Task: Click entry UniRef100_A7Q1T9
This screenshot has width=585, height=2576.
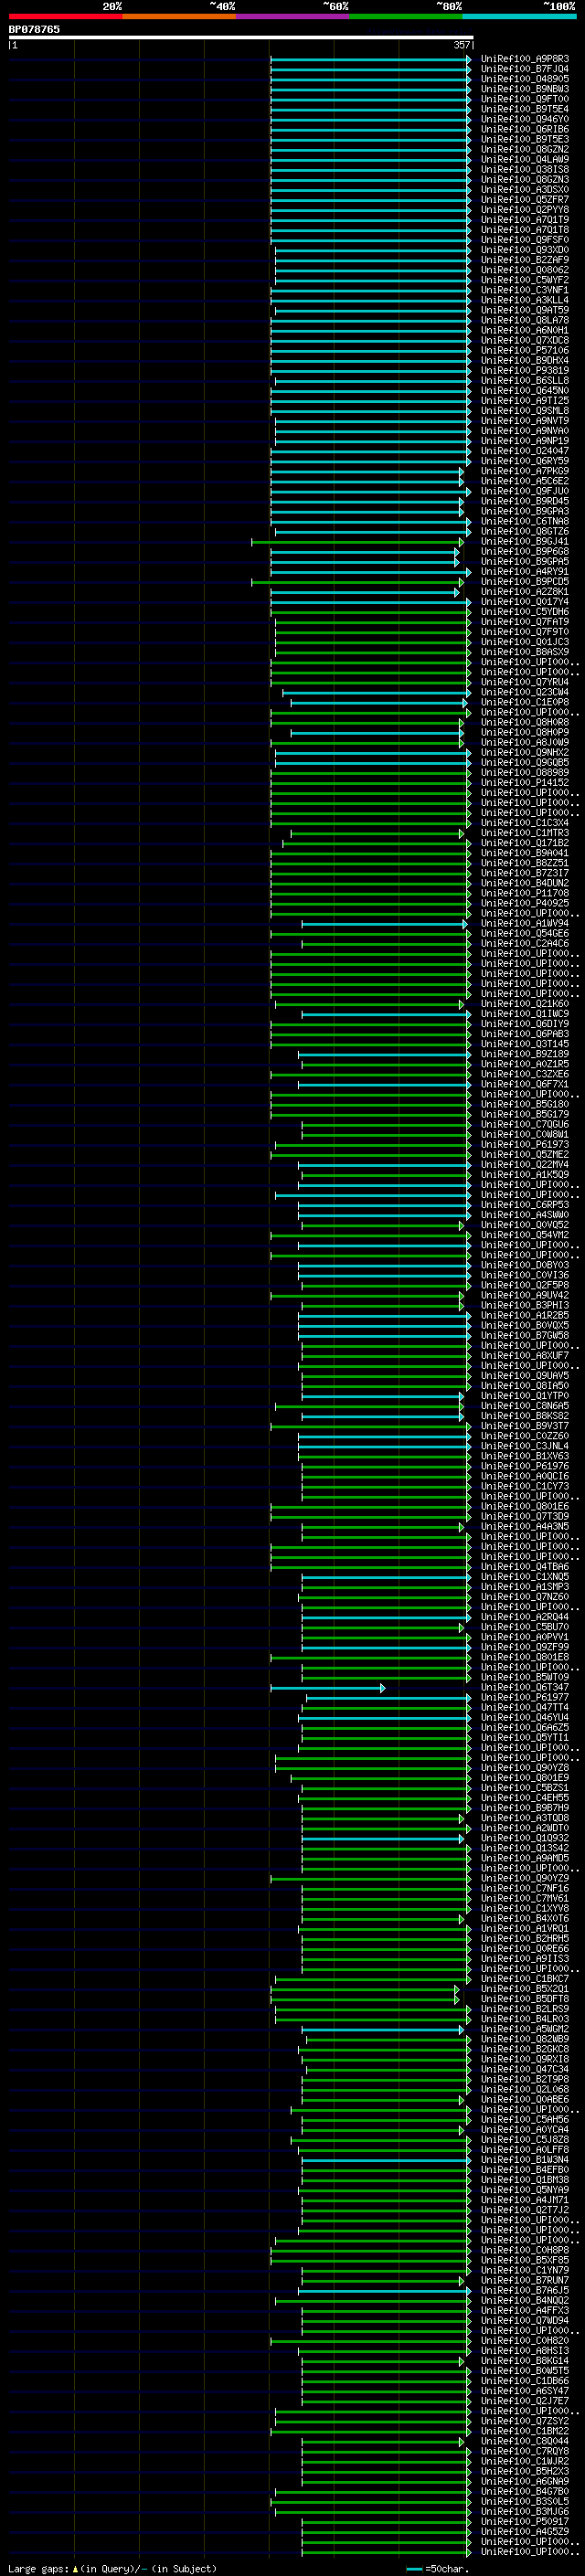Action: pos(525,220)
